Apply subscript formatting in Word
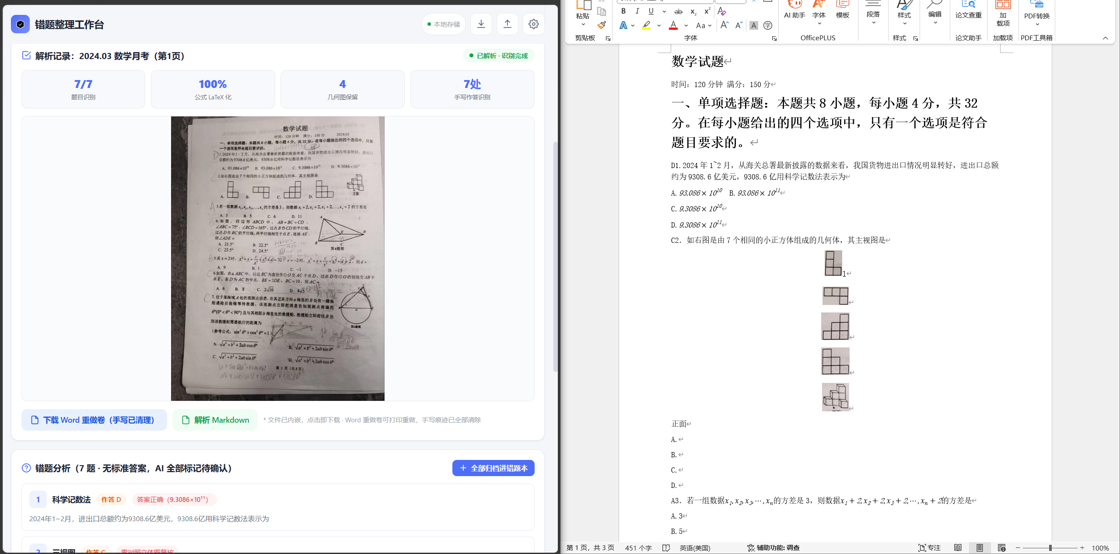Screen dimensions: 1120x554 (693, 11)
